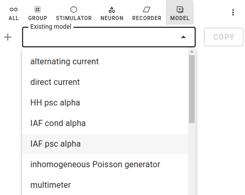Select IAF psc alpha model

coord(105,144)
